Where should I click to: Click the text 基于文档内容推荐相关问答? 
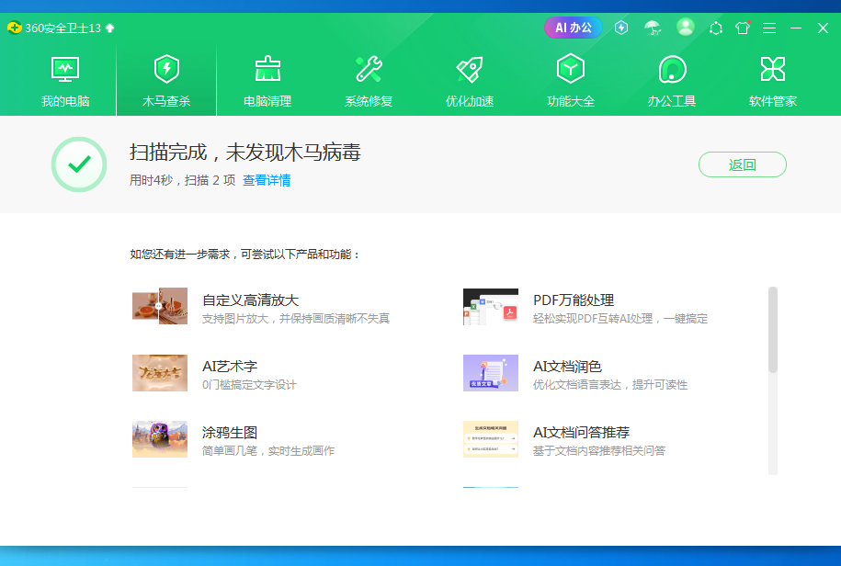pos(599,451)
